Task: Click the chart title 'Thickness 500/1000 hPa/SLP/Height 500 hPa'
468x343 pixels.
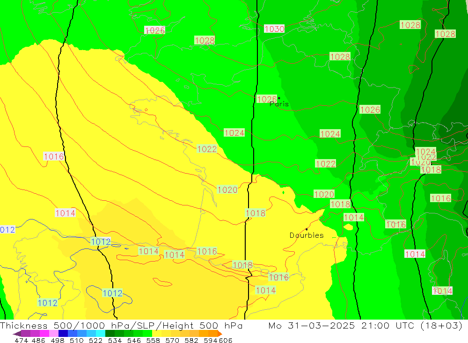Action: 121,325
